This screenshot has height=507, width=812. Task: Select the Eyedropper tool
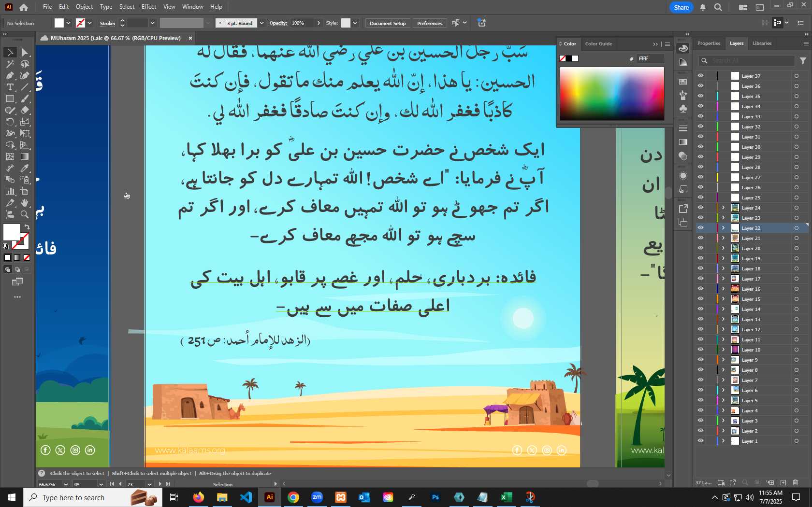tap(25, 168)
